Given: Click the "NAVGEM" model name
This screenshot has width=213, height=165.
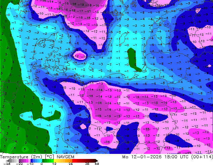Looking at the screenshot, I should tap(66, 157).
